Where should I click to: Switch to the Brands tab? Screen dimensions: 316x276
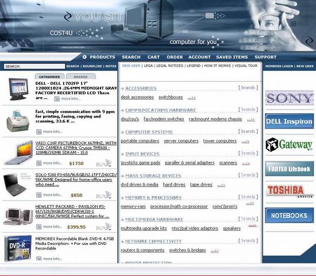(81, 76)
